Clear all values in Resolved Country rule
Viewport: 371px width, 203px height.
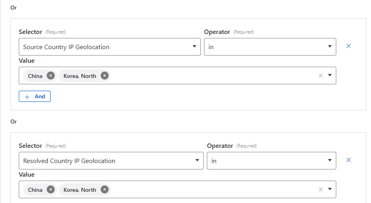[320, 189]
